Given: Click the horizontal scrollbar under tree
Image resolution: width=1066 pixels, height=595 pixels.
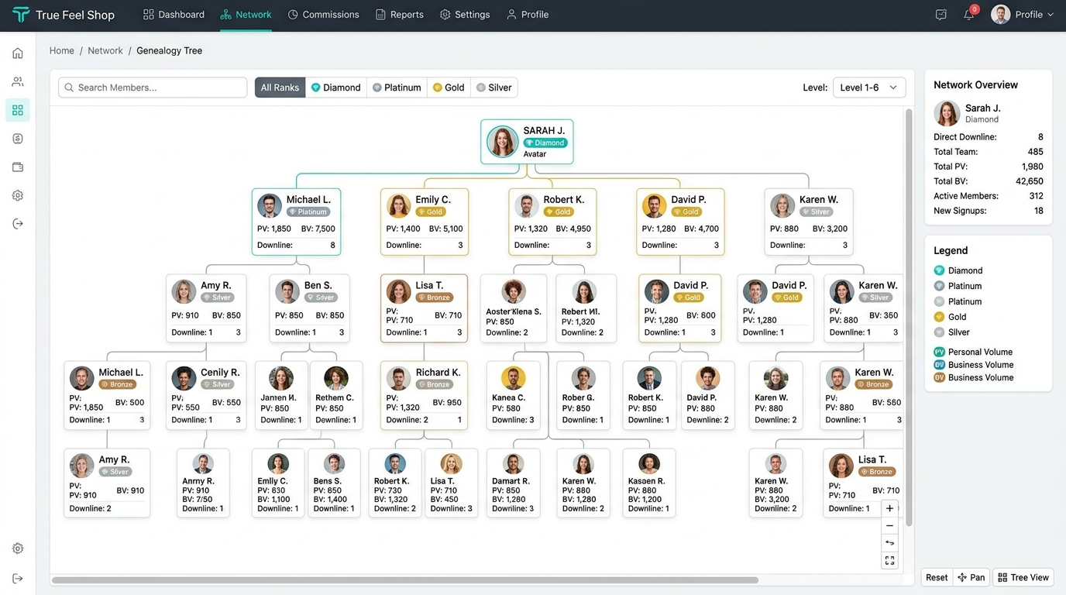Looking at the screenshot, I should (x=404, y=580).
